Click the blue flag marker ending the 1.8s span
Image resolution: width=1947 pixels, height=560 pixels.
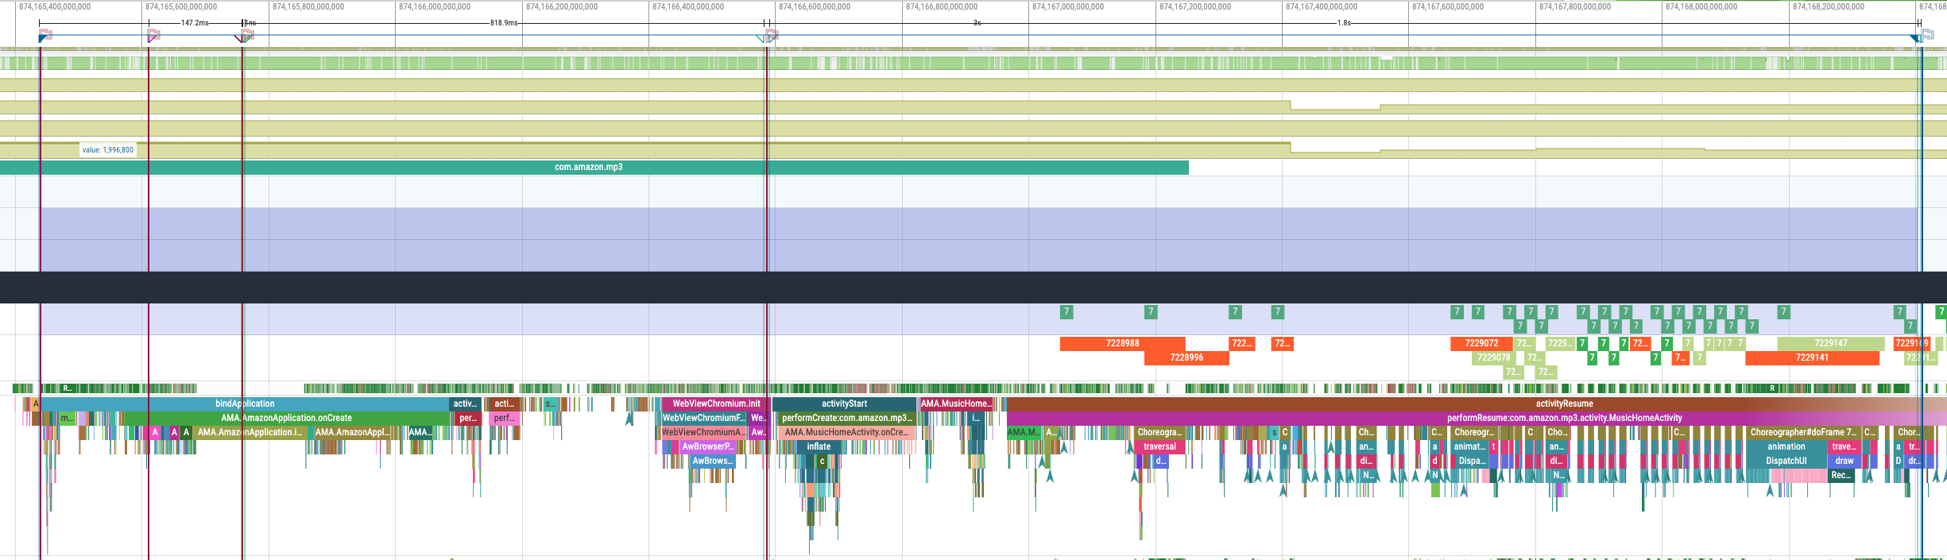coord(1926,35)
